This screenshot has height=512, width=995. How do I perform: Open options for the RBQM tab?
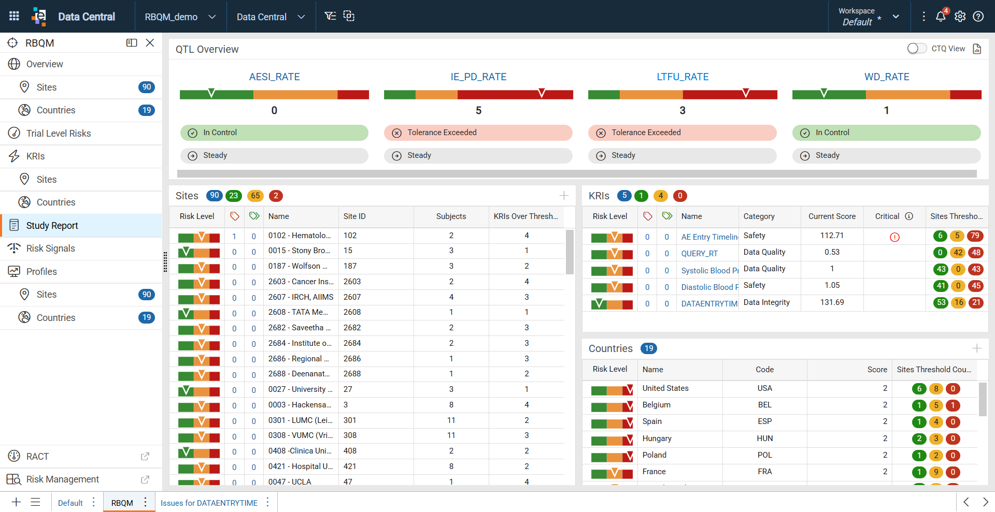(x=145, y=502)
